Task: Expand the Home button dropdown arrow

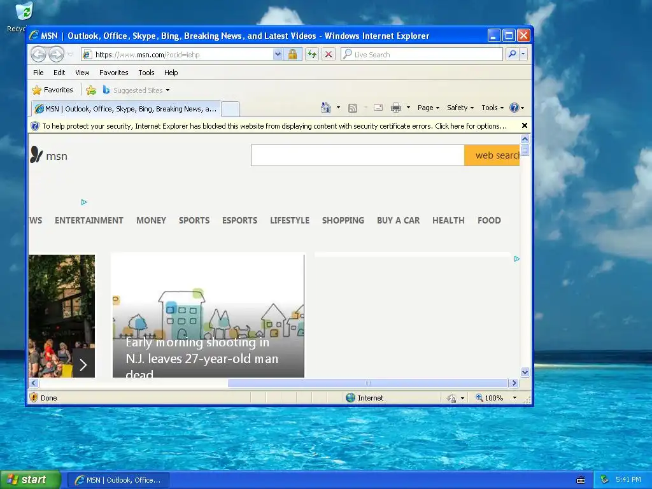Action: click(x=338, y=108)
